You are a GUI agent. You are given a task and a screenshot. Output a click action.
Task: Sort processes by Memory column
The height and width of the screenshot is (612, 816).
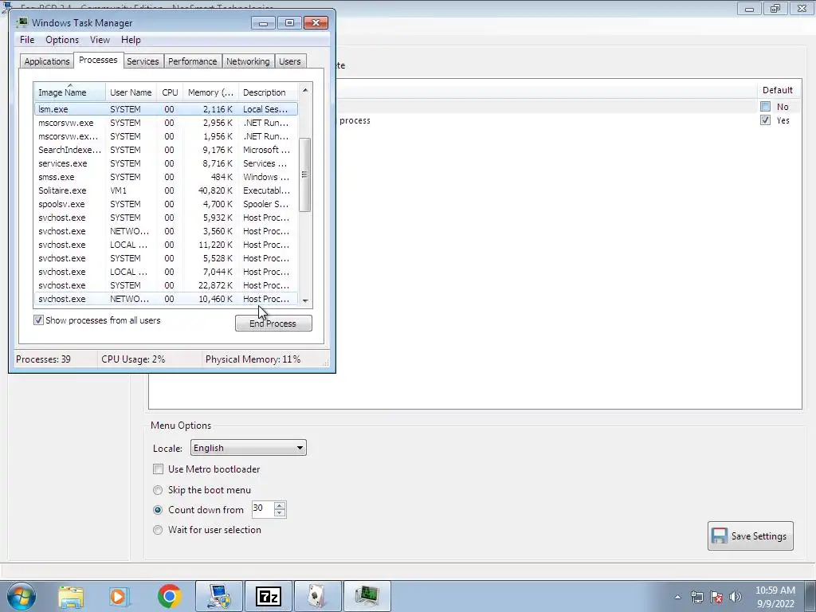point(210,92)
